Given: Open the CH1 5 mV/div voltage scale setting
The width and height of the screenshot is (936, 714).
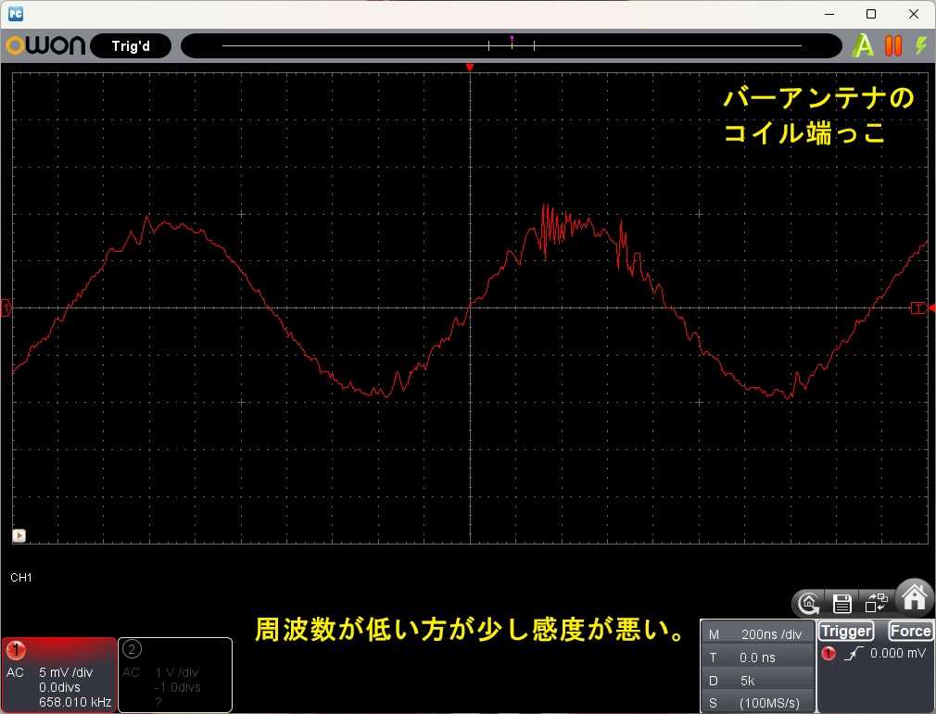Looking at the screenshot, I should [x=66, y=672].
